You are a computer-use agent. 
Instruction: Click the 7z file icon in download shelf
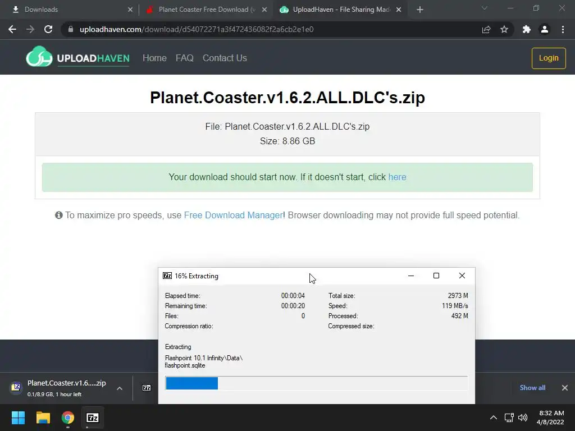[x=147, y=388]
